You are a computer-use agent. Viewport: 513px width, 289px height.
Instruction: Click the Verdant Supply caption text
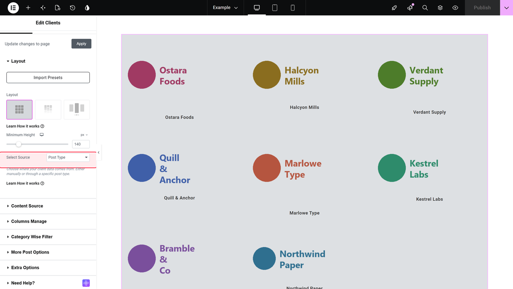coord(430,112)
